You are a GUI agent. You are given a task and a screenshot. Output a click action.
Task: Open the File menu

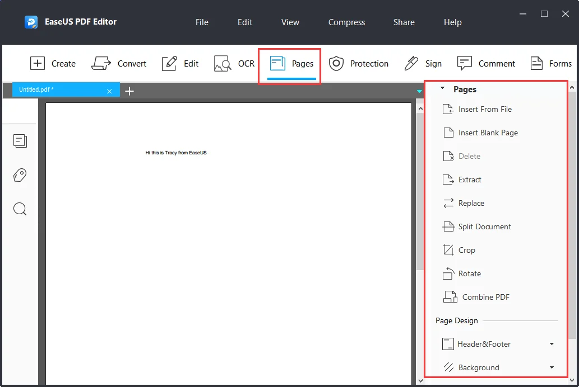pyautogui.click(x=202, y=22)
